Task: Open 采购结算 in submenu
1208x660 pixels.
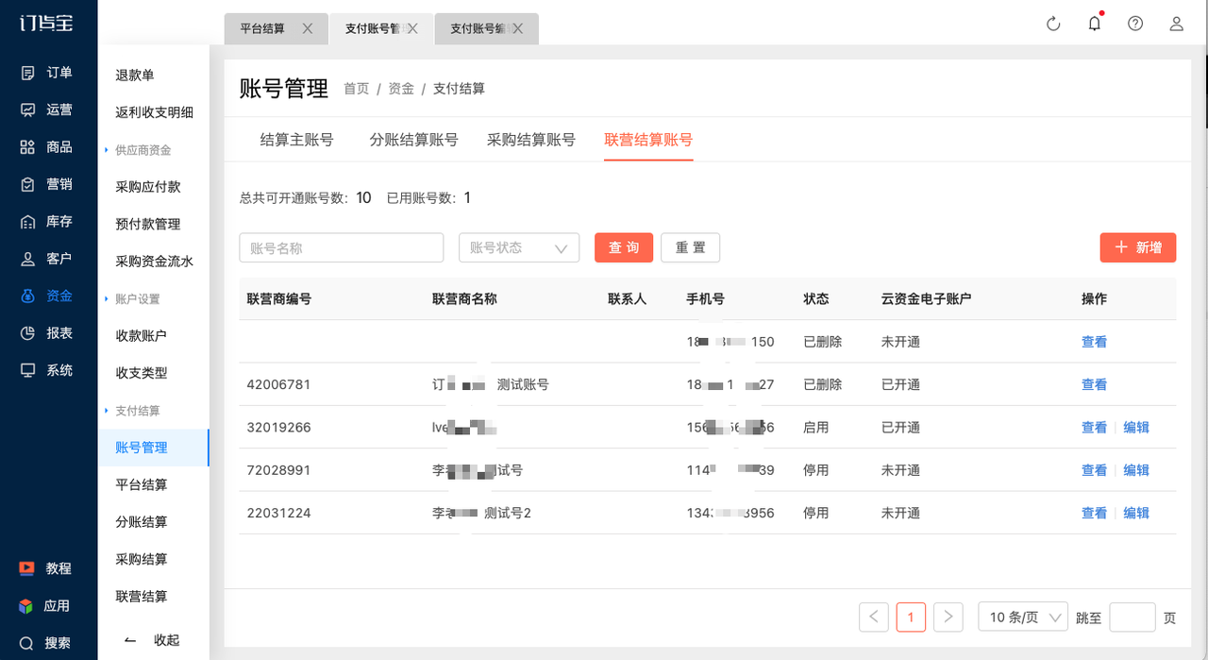Action: (x=141, y=559)
